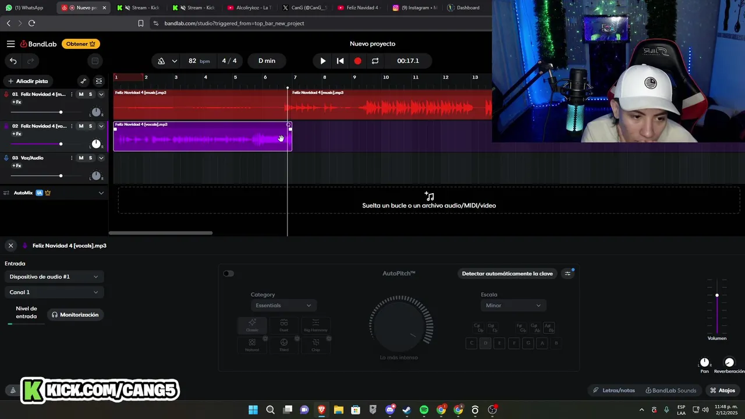Toggle Monitorización headphones button
Image resolution: width=745 pixels, height=419 pixels.
(x=75, y=315)
